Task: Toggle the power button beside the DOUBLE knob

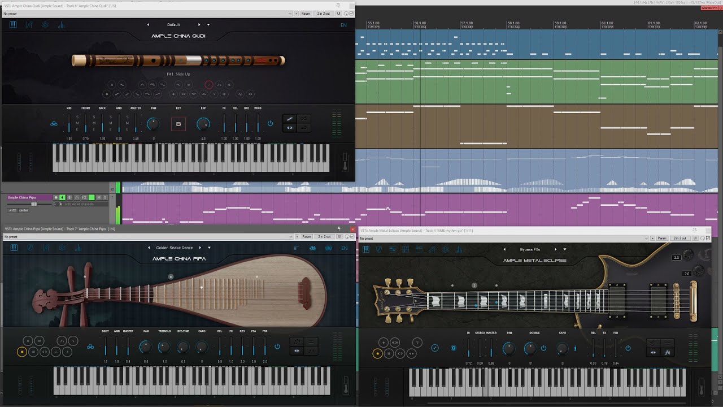Action: coord(543,348)
